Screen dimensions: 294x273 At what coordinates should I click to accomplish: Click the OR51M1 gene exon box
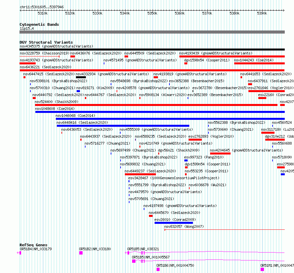[262, 269]
